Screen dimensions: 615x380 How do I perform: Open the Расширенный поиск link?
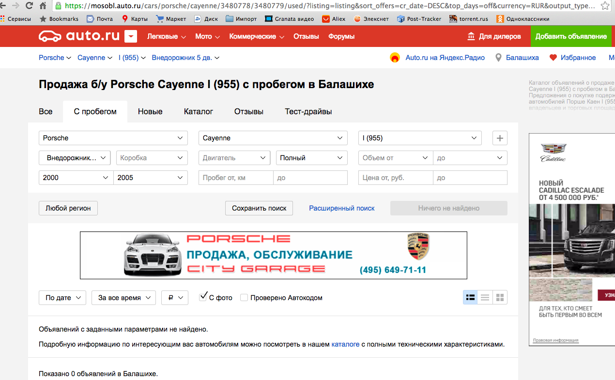[x=342, y=208]
